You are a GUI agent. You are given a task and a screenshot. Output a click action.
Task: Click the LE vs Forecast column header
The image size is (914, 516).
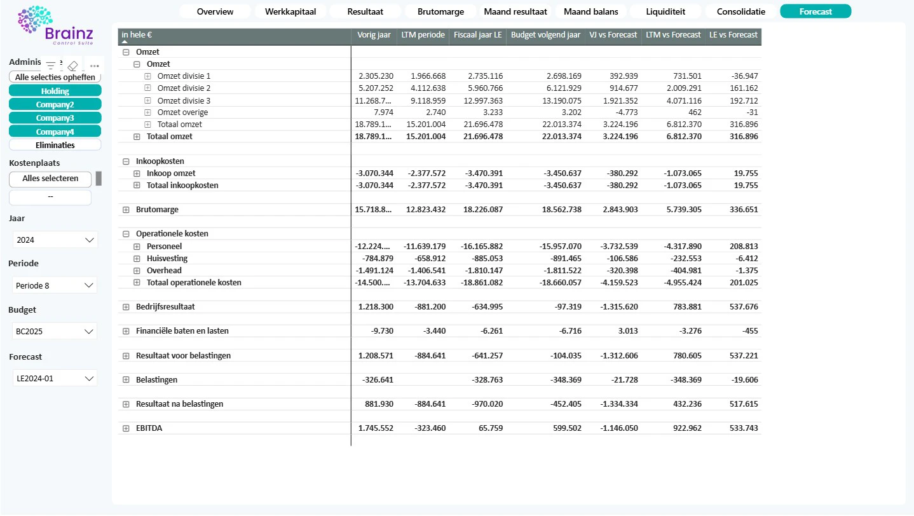733,35
